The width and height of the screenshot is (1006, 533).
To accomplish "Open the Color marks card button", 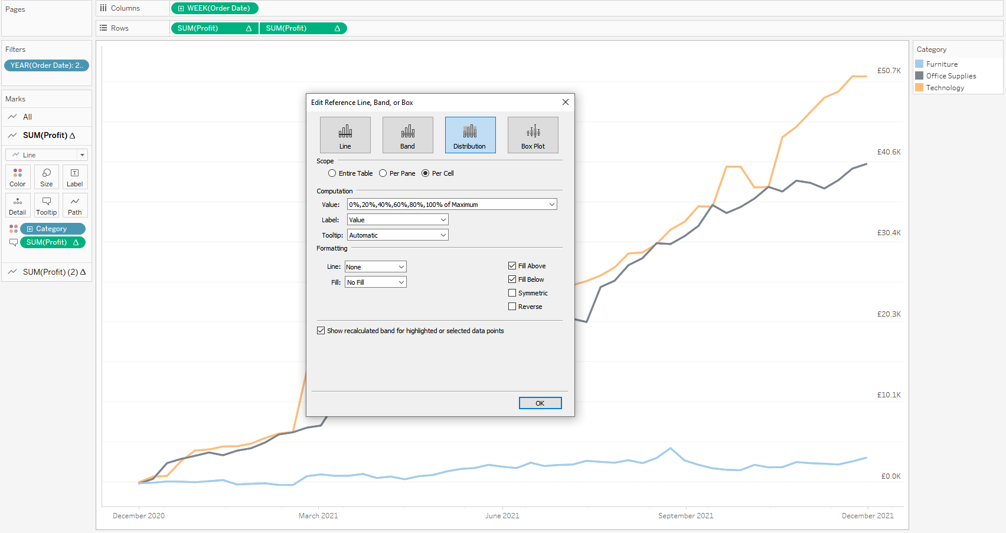I will coord(18,177).
